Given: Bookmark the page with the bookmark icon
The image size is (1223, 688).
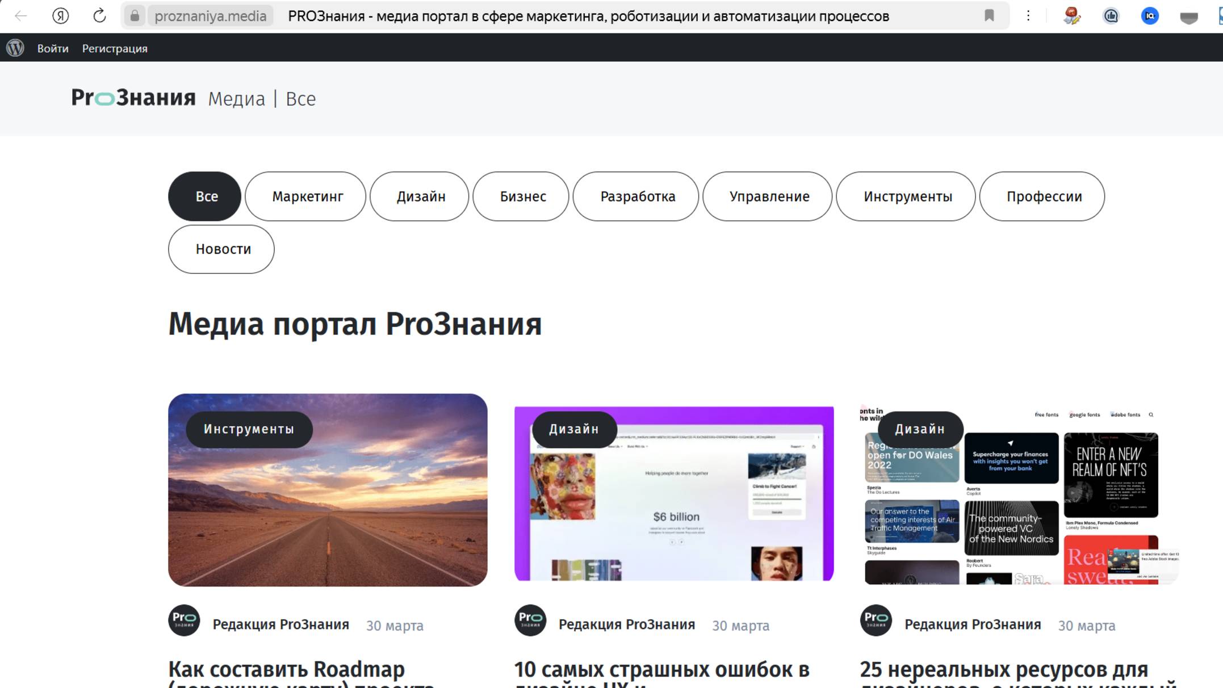Looking at the screenshot, I should 989,16.
